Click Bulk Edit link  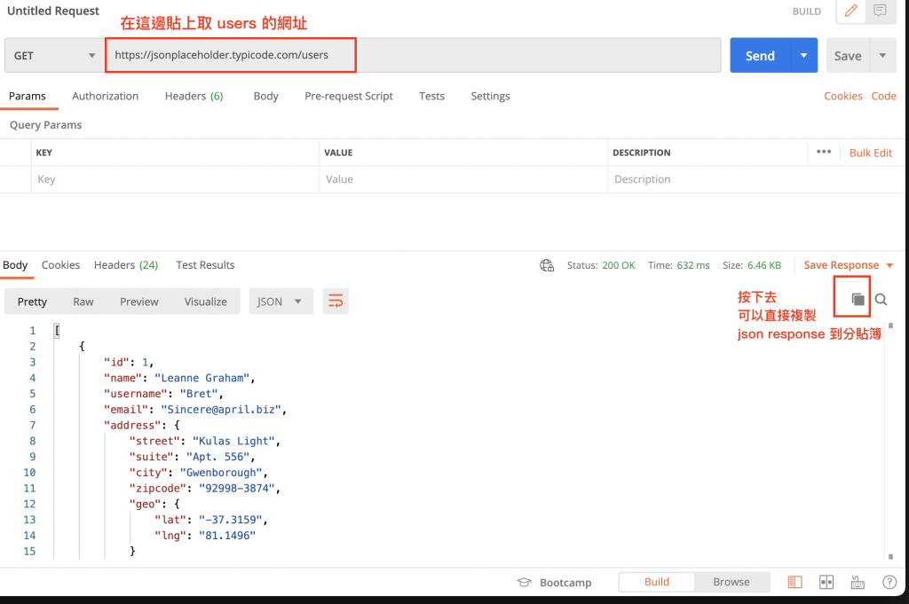[x=871, y=153]
